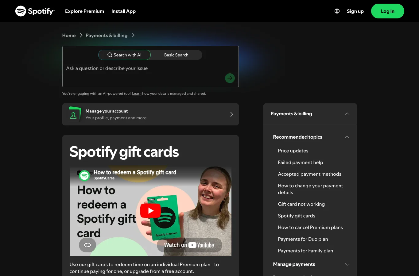Go to Home breadcrumb
Viewport: 419px width, 276px height.
click(x=69, y=35)
